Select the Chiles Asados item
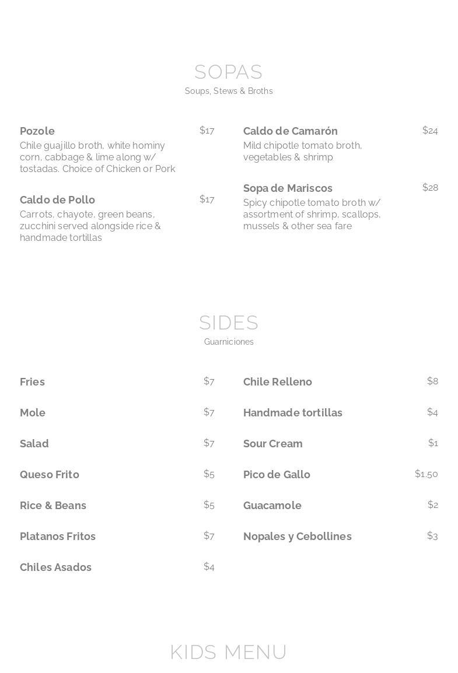This screenshot has height=673, width=458. point(55,567)
